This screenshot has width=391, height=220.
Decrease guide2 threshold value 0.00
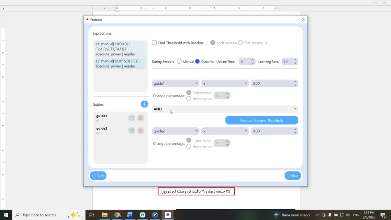(295, 132)
